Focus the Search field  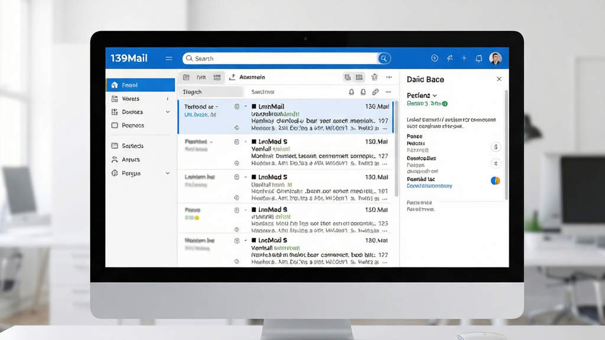click(281, 58)
